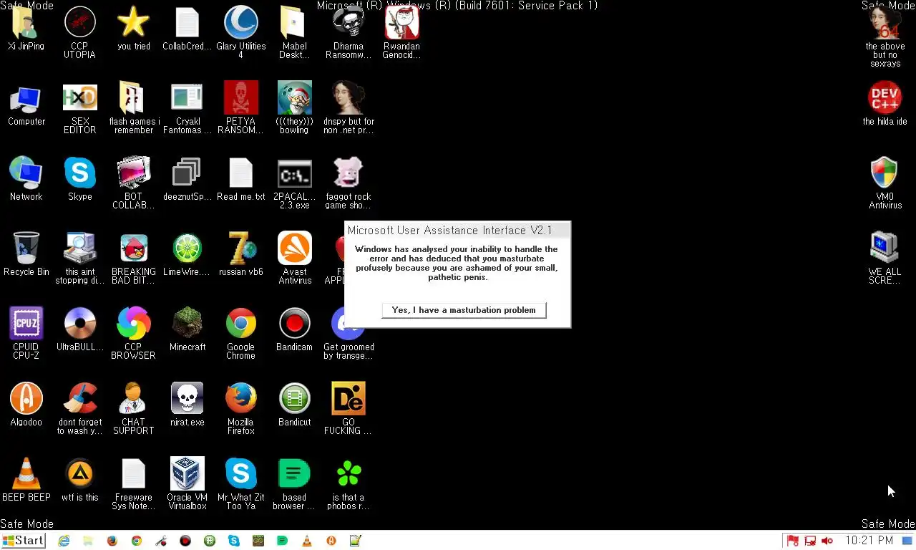Open VM0 Antivirus shield icon
The height and width of the screenshot is (550, 916).
pos(885,182)
